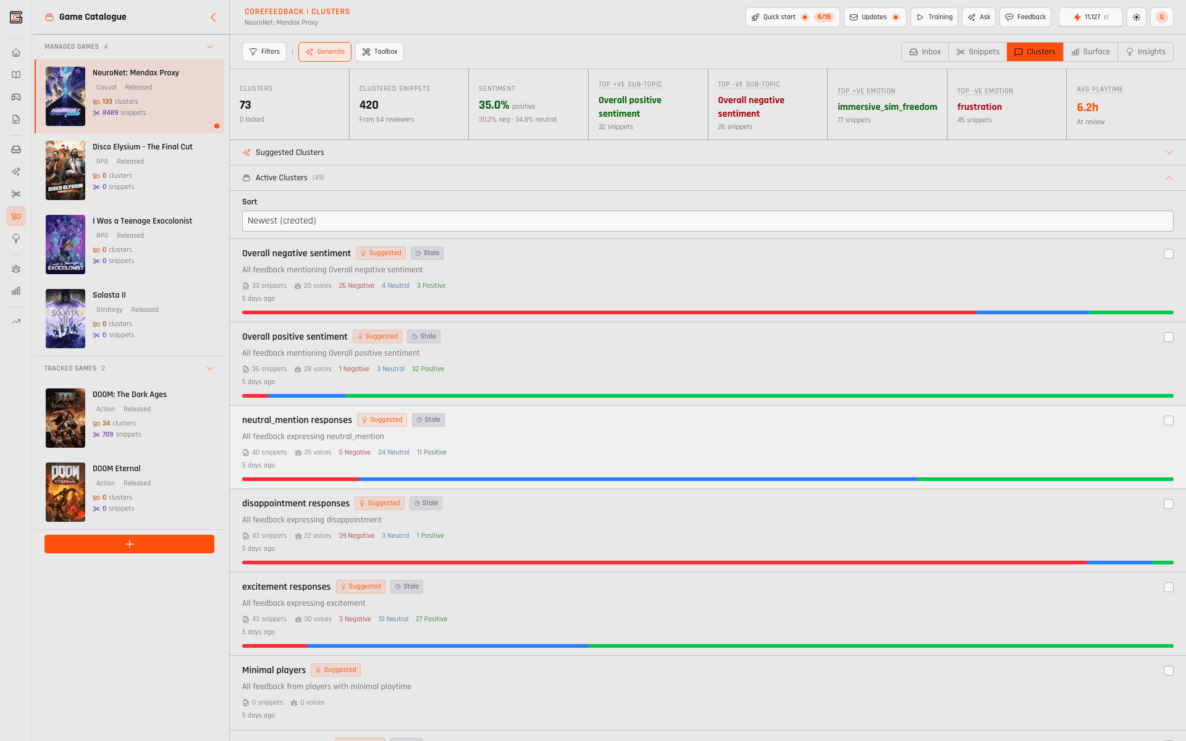Viewport: 1186px width, 741px height.
Task: Click the credits lightning bolt indicator
Action: click(1090, 17)
